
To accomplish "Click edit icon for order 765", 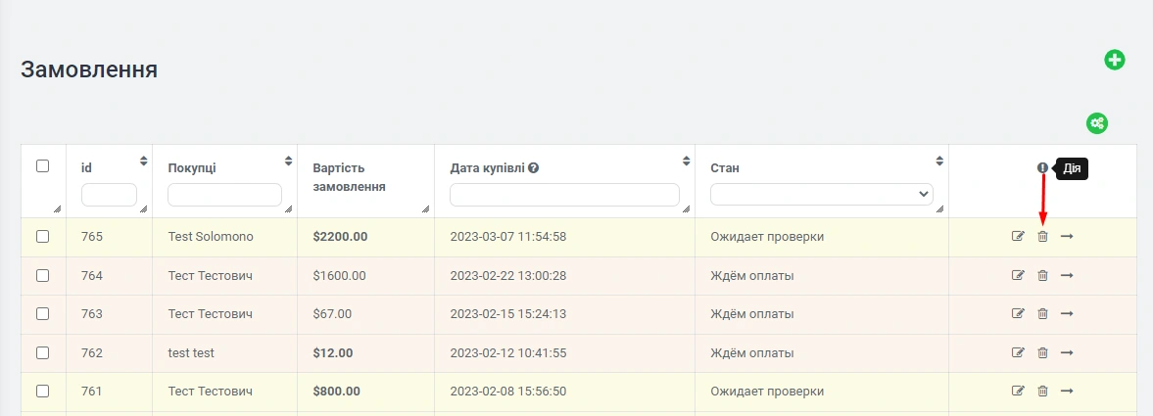I will click(x=1018, y=236).
